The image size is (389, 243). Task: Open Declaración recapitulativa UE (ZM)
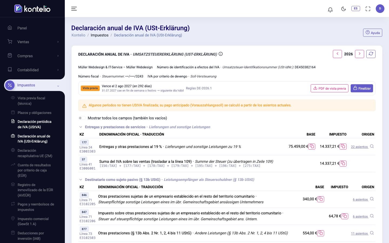(x=34, y=153)
